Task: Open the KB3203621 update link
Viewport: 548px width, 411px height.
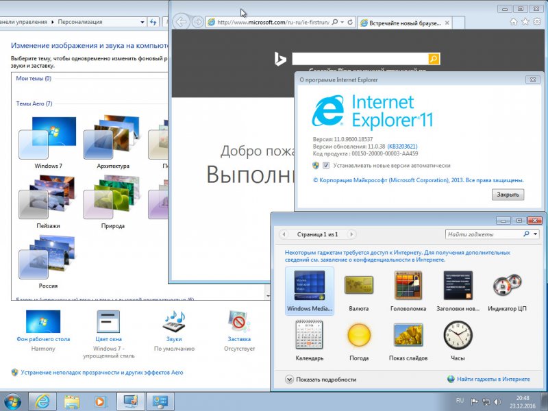Action: coord(402,146)
